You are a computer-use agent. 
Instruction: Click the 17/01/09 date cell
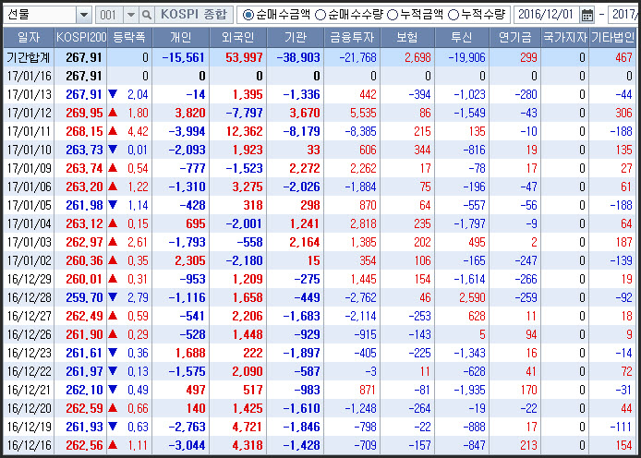tap(29, 168)
